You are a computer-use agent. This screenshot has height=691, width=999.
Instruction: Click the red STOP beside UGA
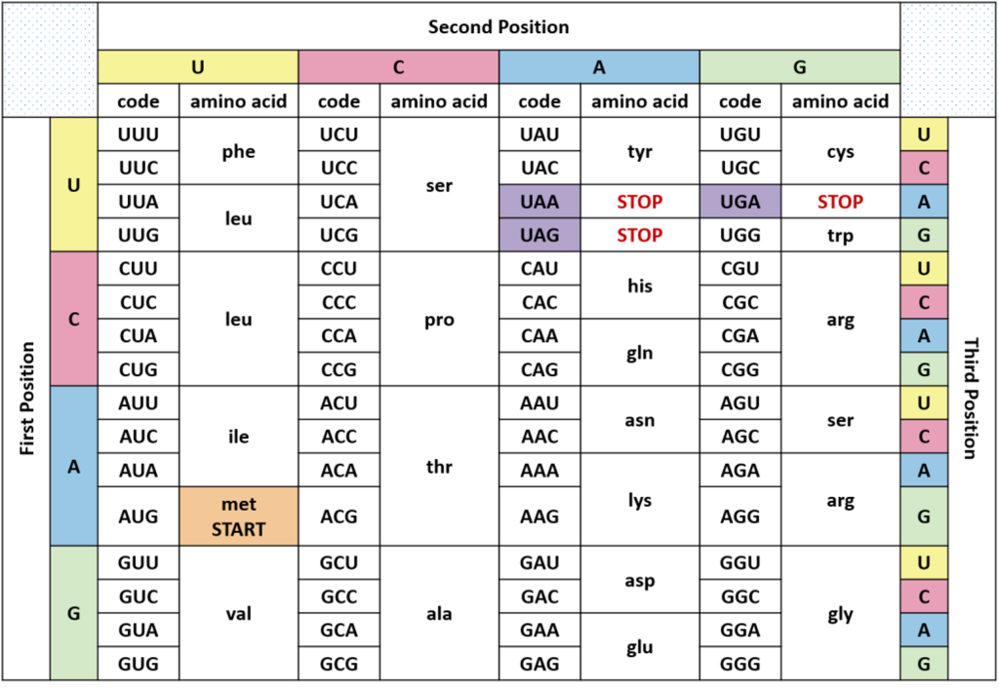tap(840, 202)
